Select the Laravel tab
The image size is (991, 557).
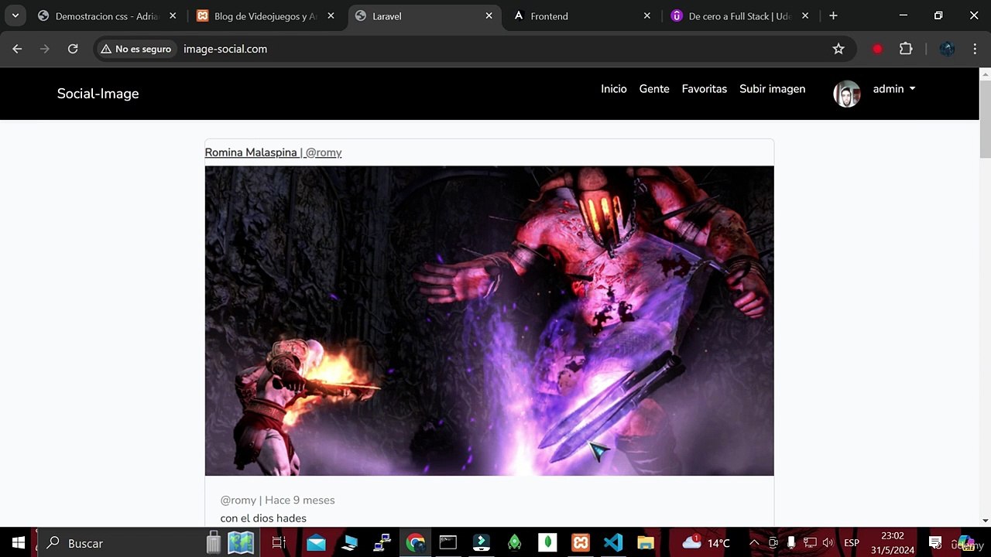[x=423, y=15]
